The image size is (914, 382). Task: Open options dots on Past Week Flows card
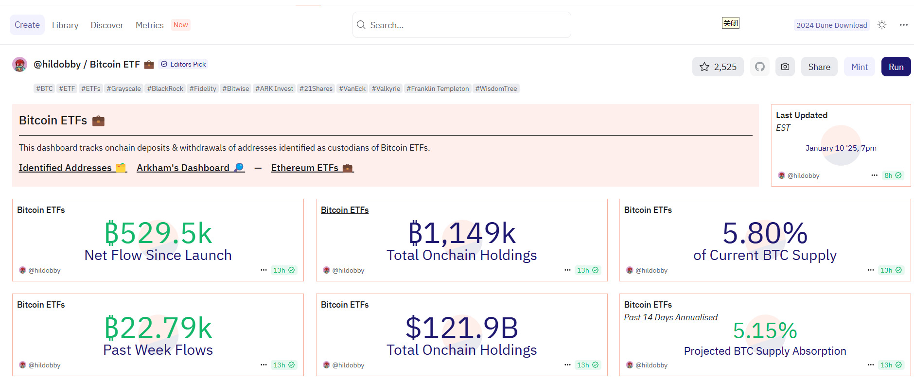(264, 365)
